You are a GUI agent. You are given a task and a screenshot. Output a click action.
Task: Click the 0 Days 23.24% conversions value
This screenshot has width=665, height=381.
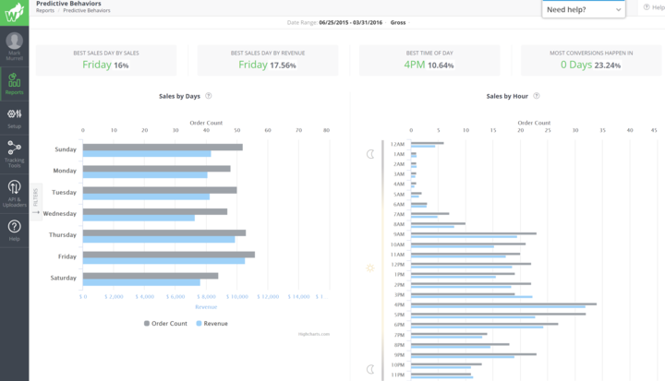[x=590, y=65]
